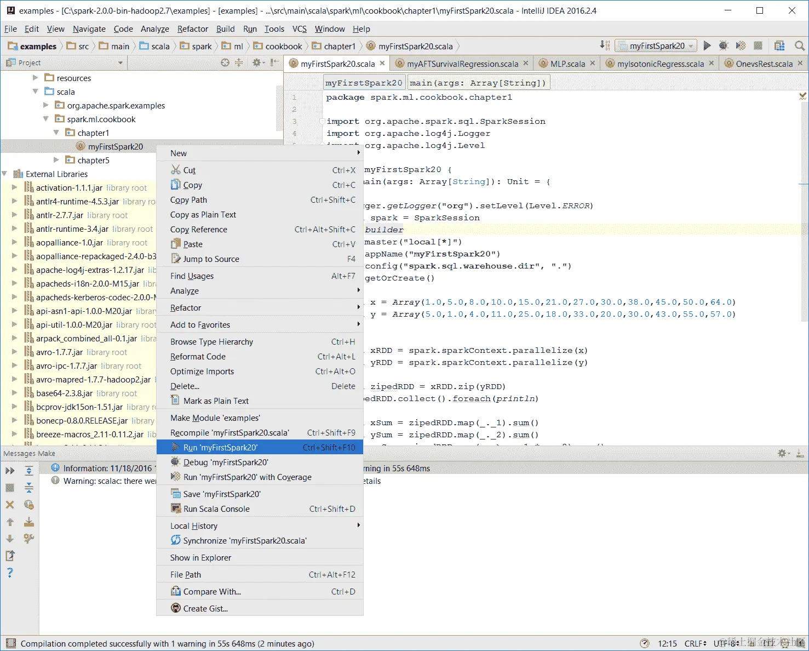Open Project Structure toolbar icon
This screenshot has height=651, width=809.
[779, 45]
